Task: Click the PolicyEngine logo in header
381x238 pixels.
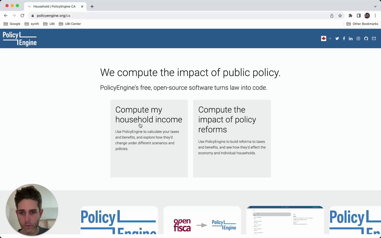Action: pyautogui.click(x=20, y=39)
